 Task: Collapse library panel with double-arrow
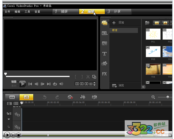[143, 87]
